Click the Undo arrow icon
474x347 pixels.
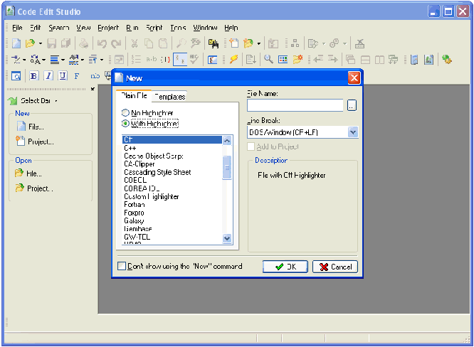(102, 43)
